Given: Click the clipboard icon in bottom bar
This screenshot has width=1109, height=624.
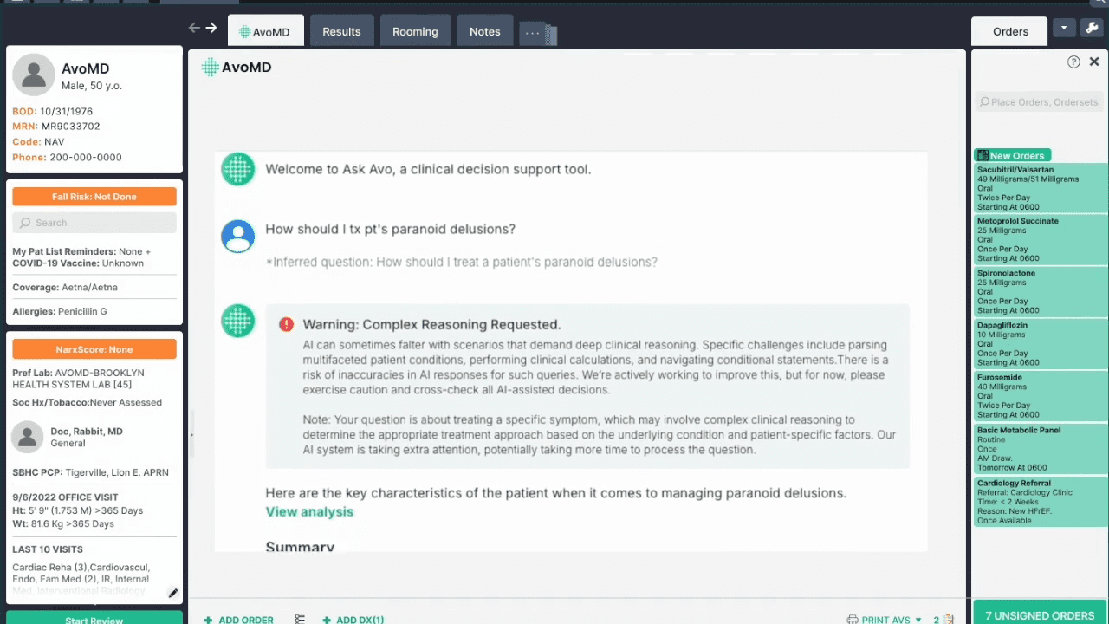Looking at the screenshot, I should tap(949, 619).
